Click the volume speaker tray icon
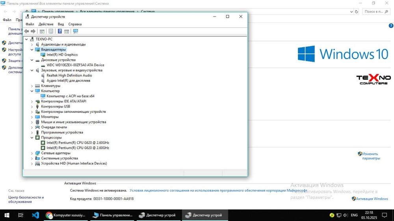 pos(346,215)
